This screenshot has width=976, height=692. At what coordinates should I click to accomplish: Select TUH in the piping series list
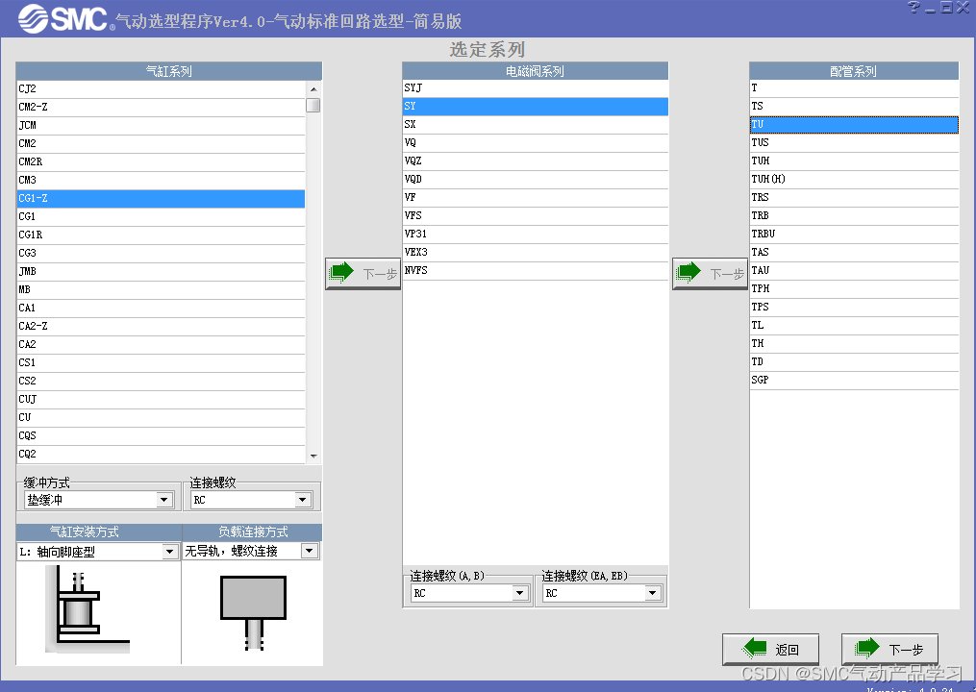pyautogui.click(x=853, y=161)
